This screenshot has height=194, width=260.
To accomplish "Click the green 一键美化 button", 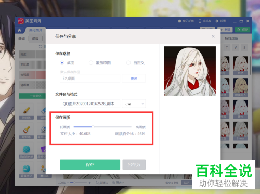I will 32,96.
